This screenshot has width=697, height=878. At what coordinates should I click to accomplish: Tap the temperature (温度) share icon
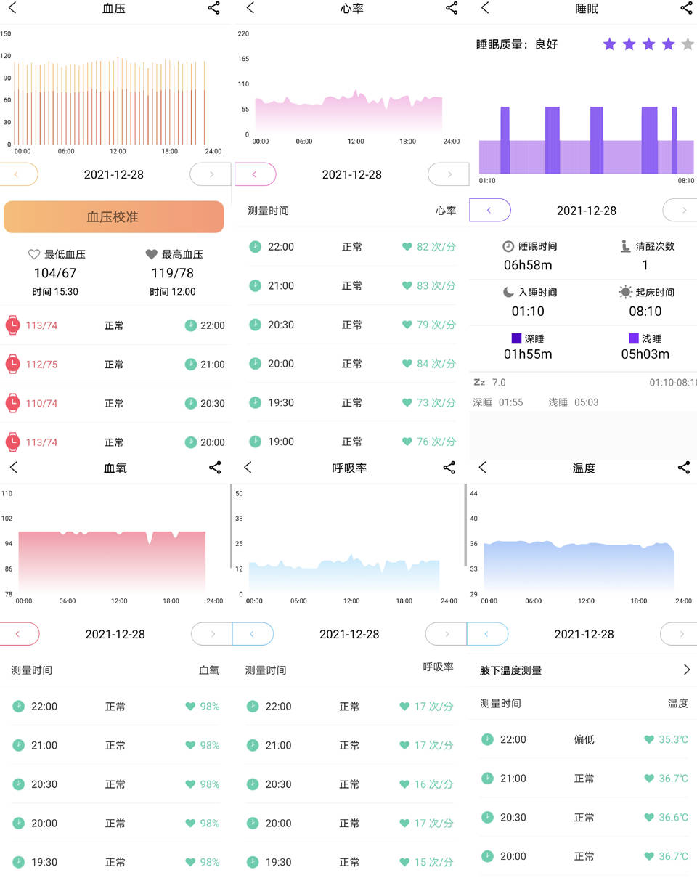pyautogui.click(x=684, y=468)
